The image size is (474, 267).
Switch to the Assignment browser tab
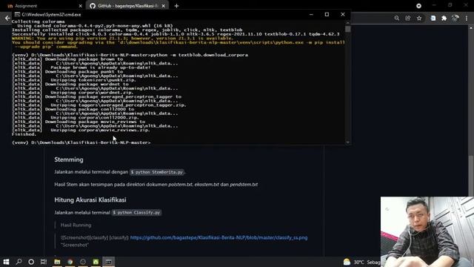(x=44, y=6)
